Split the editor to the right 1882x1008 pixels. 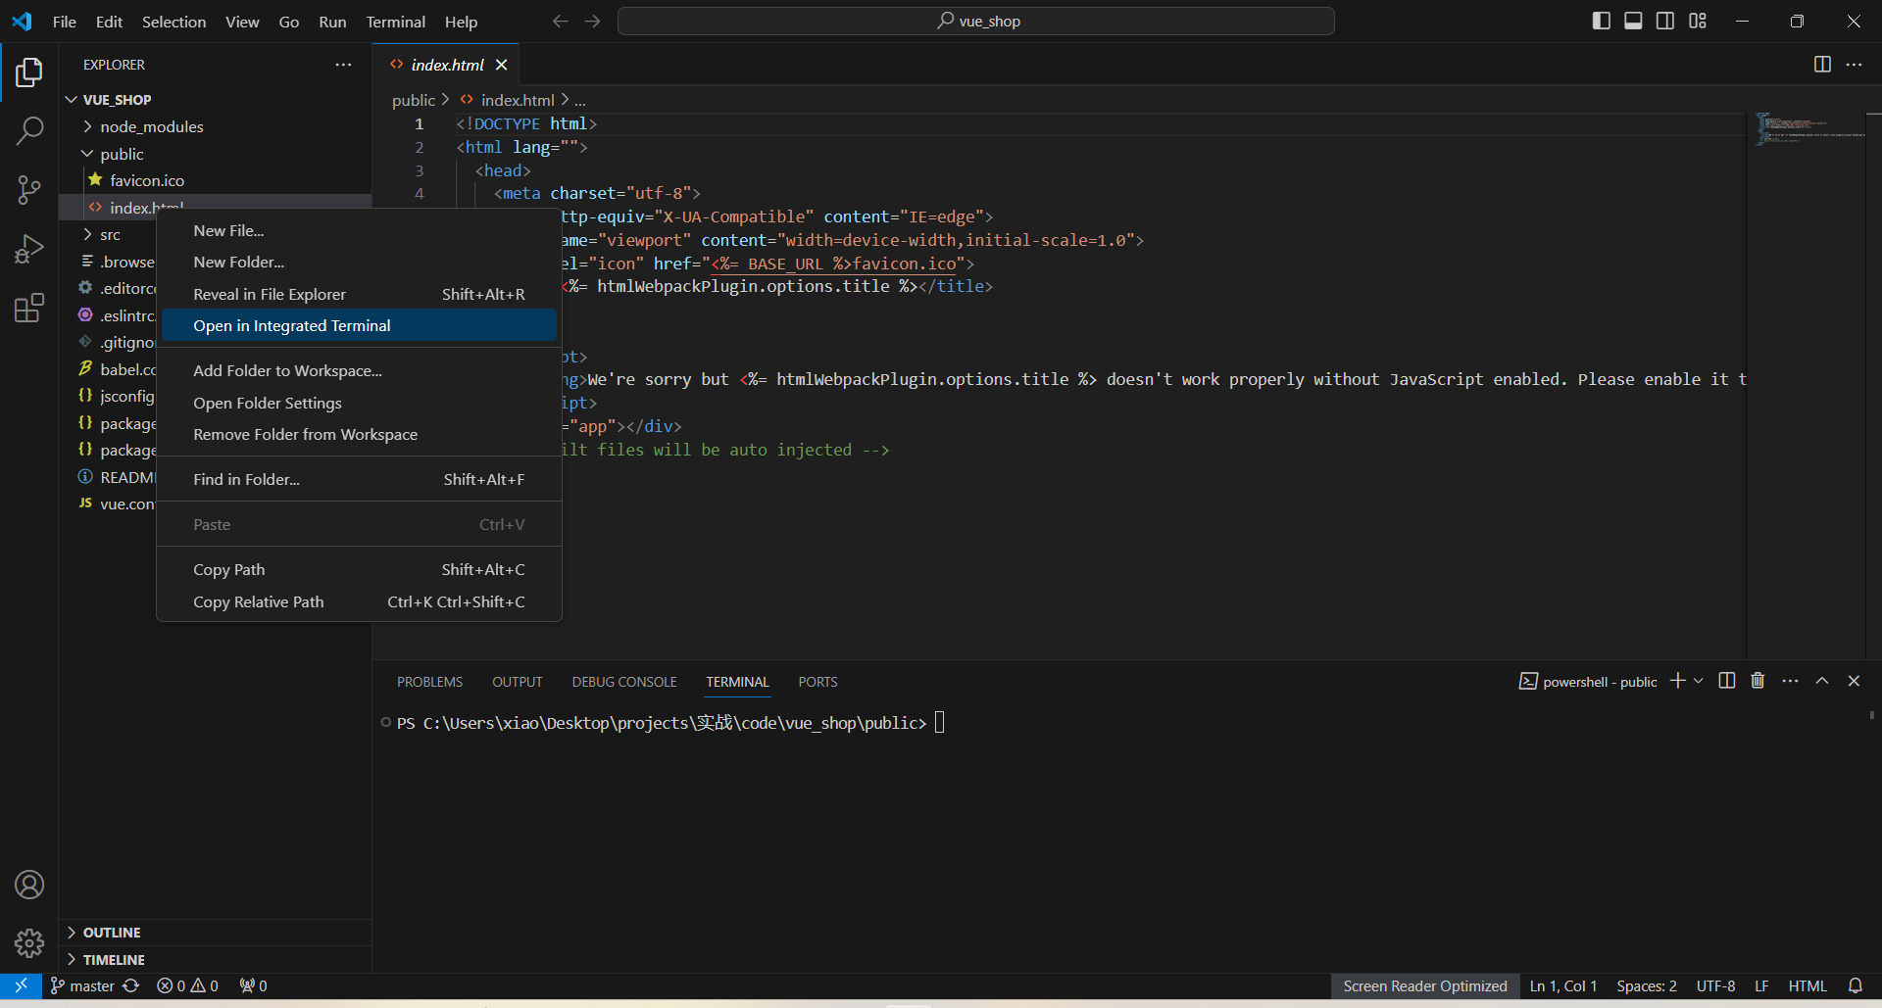coord(1822,65)
